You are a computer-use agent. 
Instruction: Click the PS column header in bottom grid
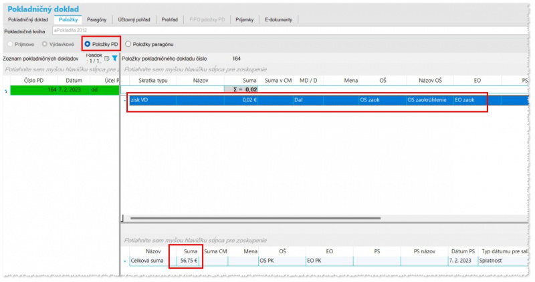[377, 251]
